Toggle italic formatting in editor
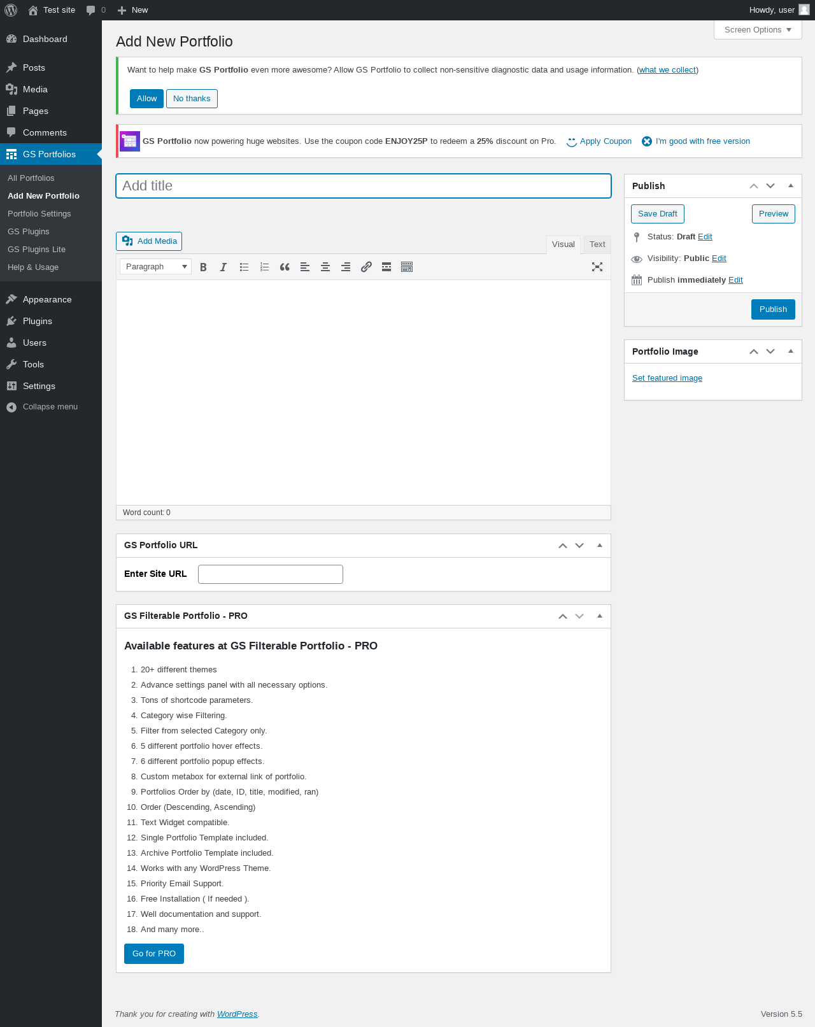Image resolution: width=815 pixels, height=1027 pixels. 223,267
